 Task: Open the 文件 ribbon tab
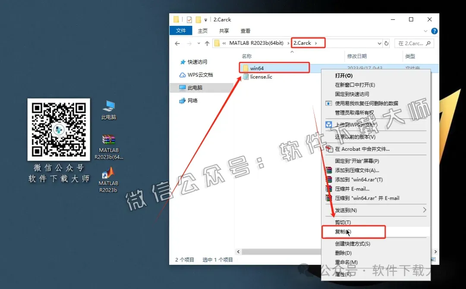pyautogui.click(x=181, y=31)
